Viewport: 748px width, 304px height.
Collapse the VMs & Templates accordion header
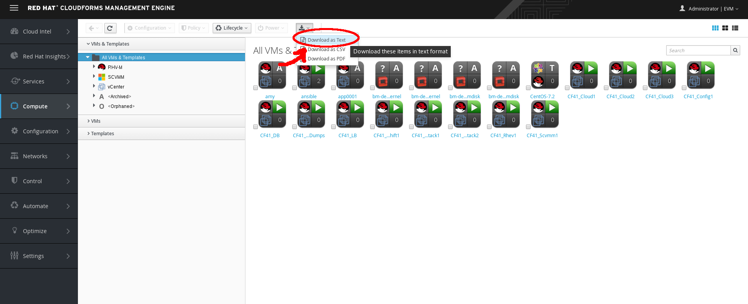[x=162, y=44]
